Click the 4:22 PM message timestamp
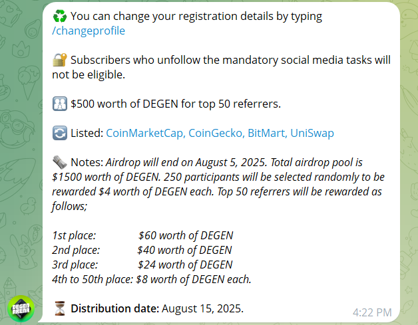This screenshot has width=418, height=325. (x=371, y=311)
